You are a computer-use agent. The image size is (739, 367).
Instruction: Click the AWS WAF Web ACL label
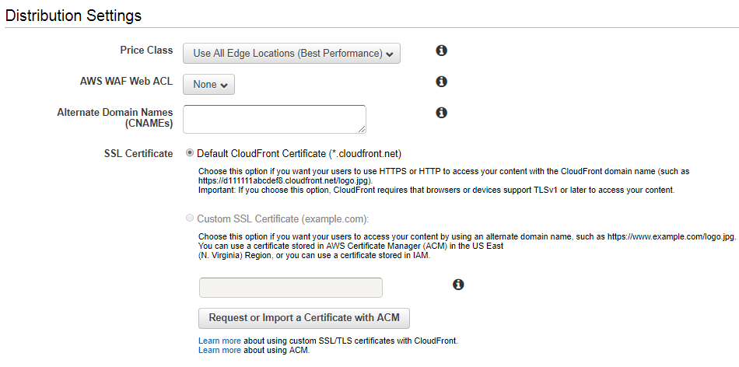[126, 82]
